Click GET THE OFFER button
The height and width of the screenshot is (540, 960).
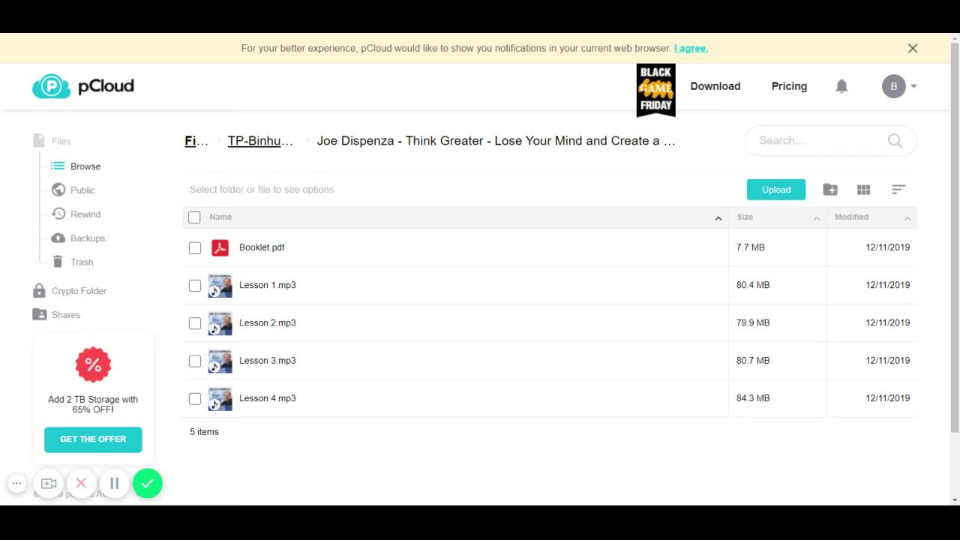[93, 439]
